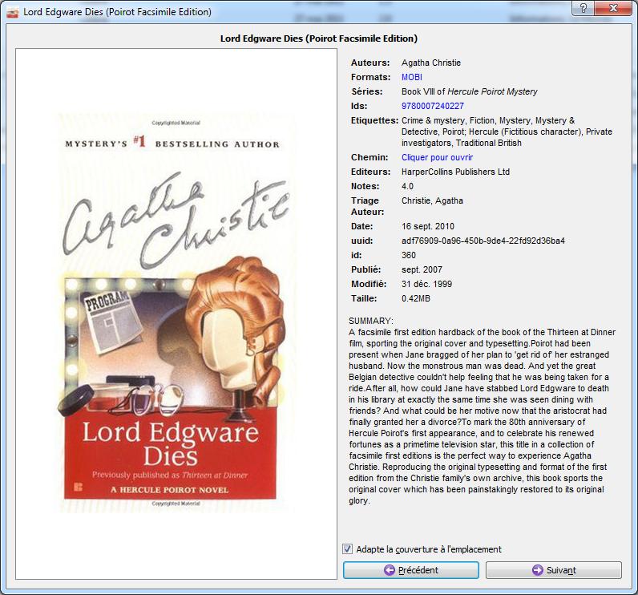Click the tags list starting 'Crime & mystery'

507,132
